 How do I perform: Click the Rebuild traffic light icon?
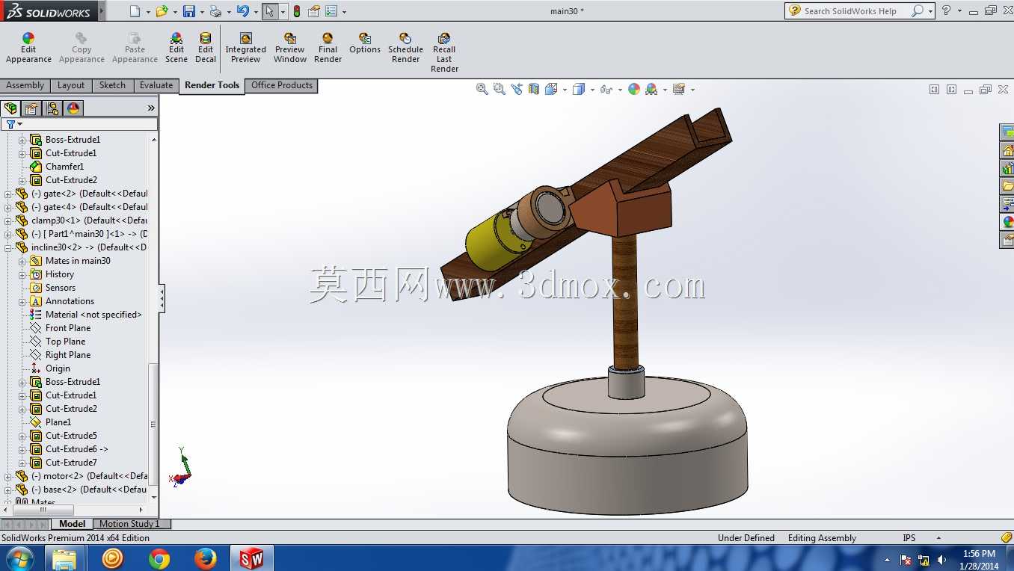[x=297, y=11]
